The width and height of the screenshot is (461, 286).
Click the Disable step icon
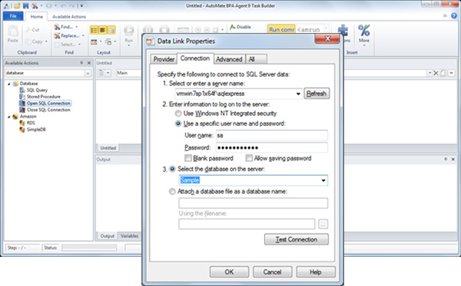coord(233,27)
